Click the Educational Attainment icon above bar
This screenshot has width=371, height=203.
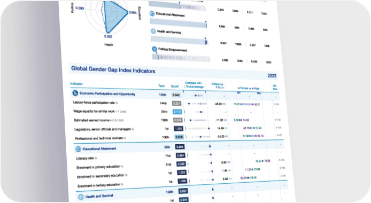point(152,14)
